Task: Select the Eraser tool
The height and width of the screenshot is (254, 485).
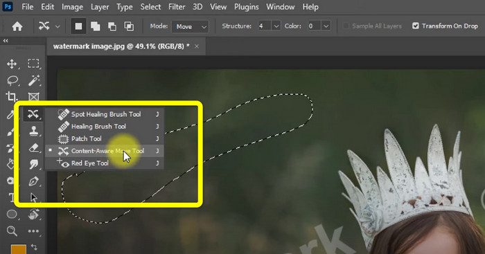Action: (33, 147)
